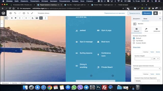This screenshot has width=163, height=91.
Task: Select Tablet device tab for Section Height
Action: coord(152,52)
